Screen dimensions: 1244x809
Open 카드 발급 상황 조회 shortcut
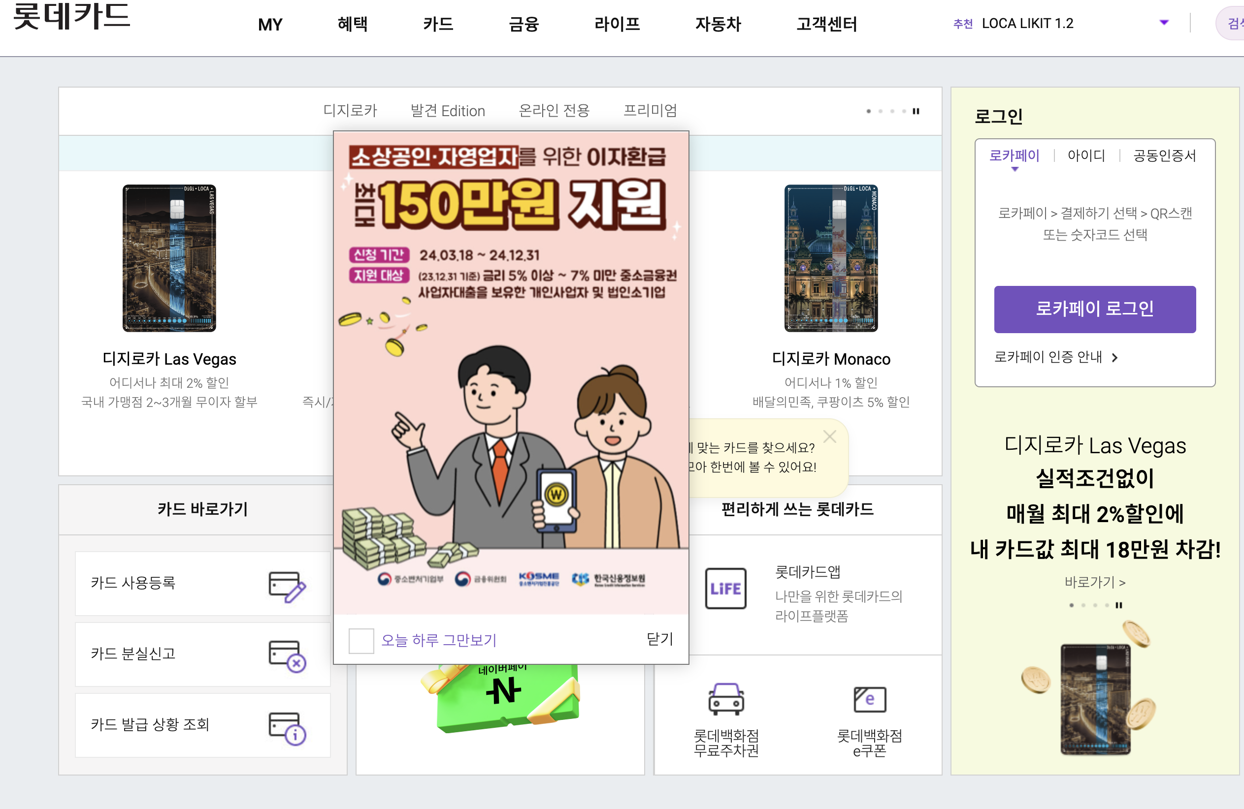coord(203,725)
